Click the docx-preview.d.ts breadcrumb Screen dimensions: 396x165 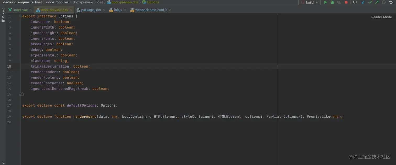click(x=122, y=2)
